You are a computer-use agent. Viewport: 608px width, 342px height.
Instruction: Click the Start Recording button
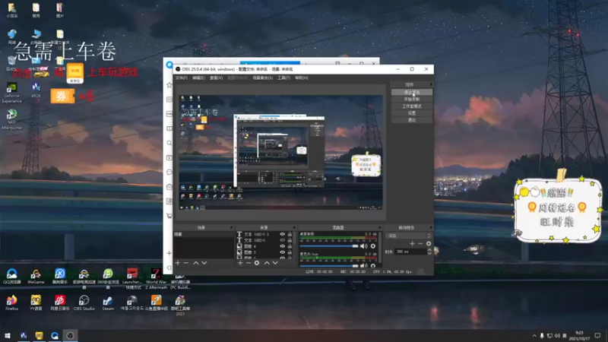[x=411, y=100]
